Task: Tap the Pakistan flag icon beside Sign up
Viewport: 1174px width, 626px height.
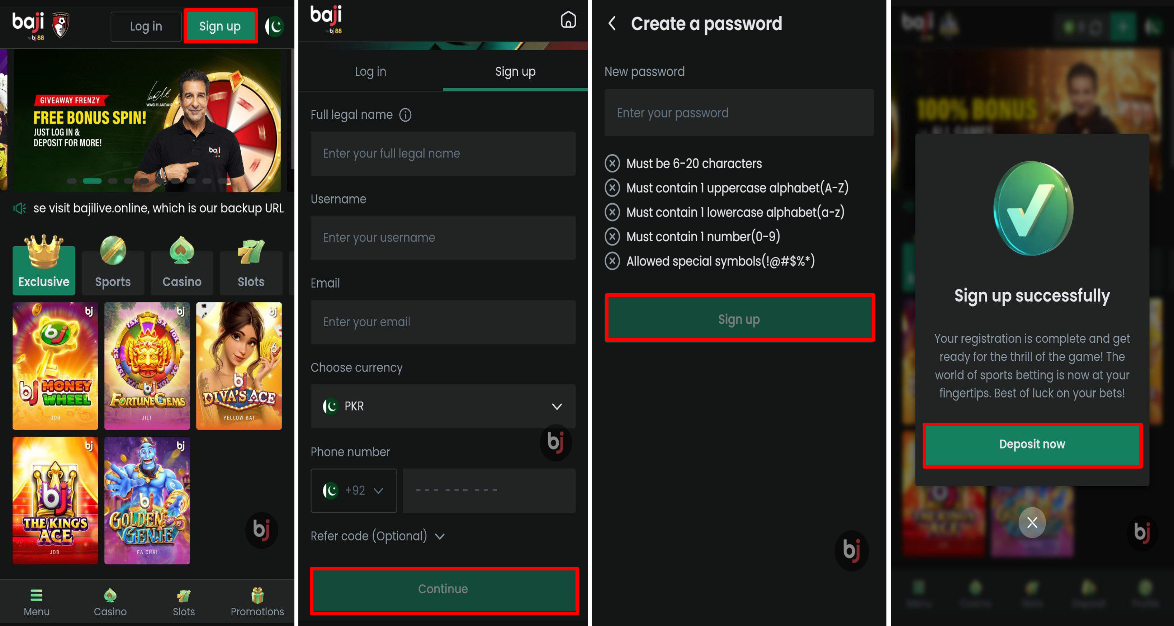Action: pos(275,27)
